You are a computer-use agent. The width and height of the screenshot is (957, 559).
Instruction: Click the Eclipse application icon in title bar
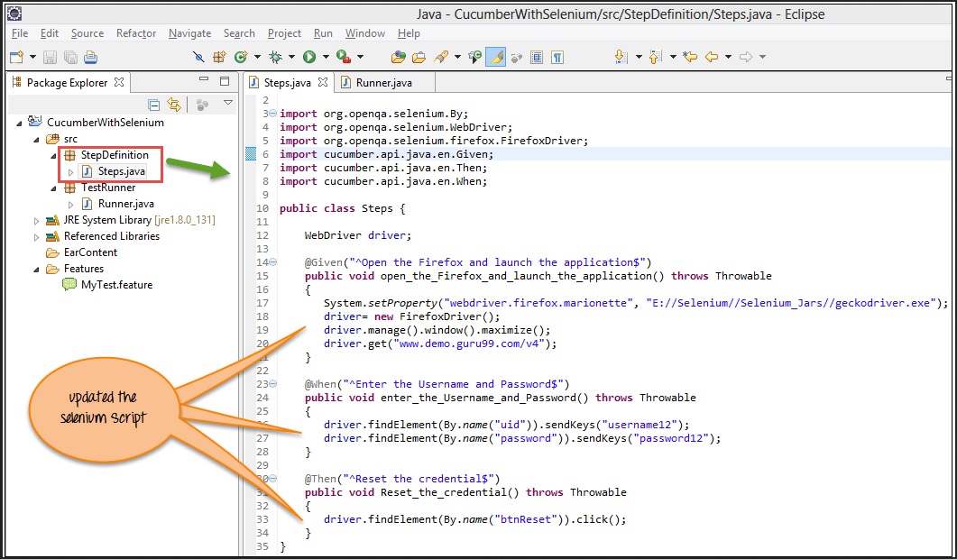point(14,14)
